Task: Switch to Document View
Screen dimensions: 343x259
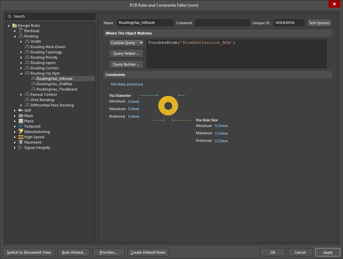Action: point(29,252)
